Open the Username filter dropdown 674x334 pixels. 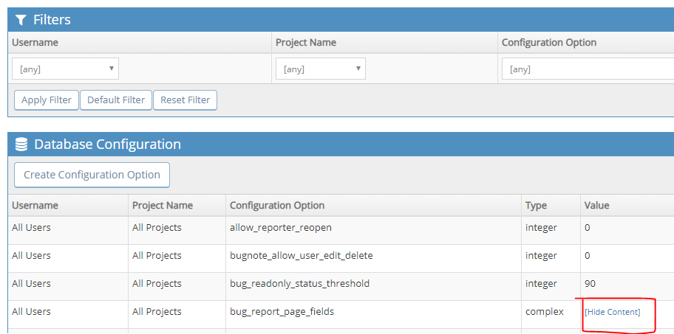(65, 69)
